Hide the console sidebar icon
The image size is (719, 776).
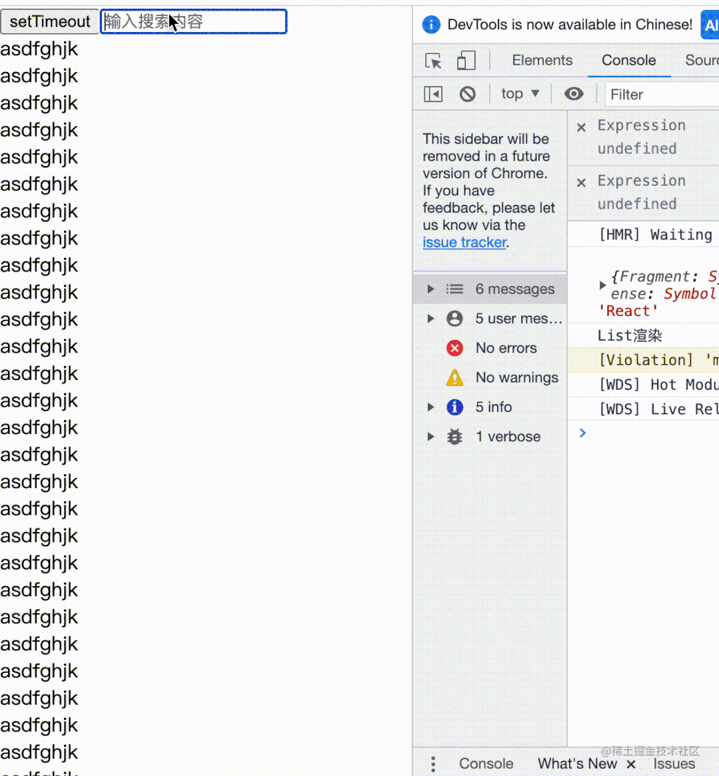[x=433, y=94]
